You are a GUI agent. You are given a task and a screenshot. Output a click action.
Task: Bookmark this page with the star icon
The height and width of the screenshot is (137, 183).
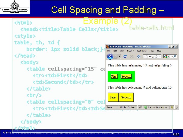(156, 57)
